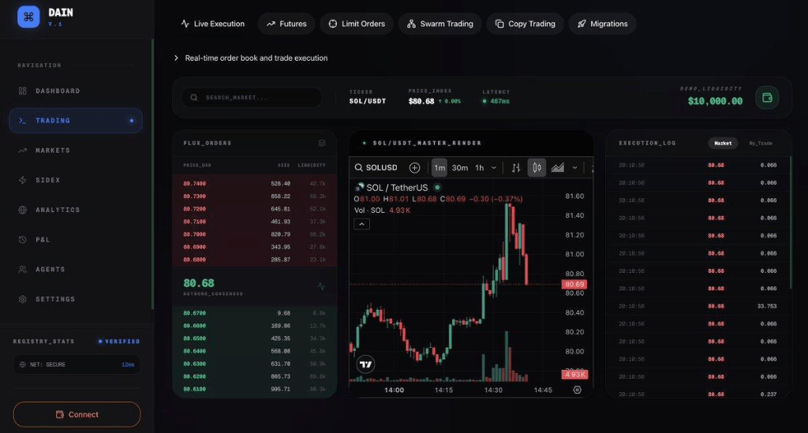
Task: Select the ask row priced 80.7100
Action: pos(255,222)
